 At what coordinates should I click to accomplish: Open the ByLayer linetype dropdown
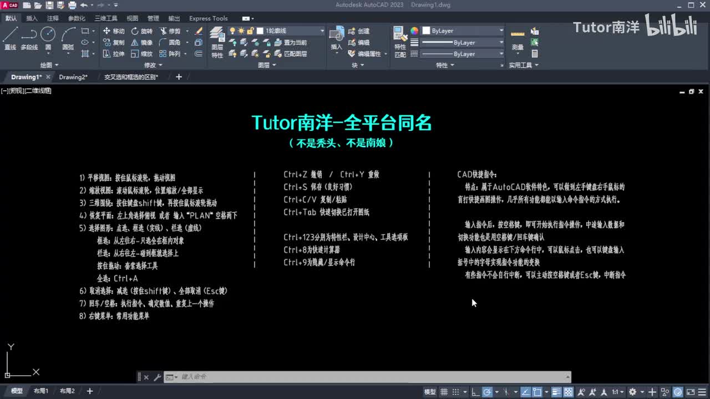pos(462,54)
